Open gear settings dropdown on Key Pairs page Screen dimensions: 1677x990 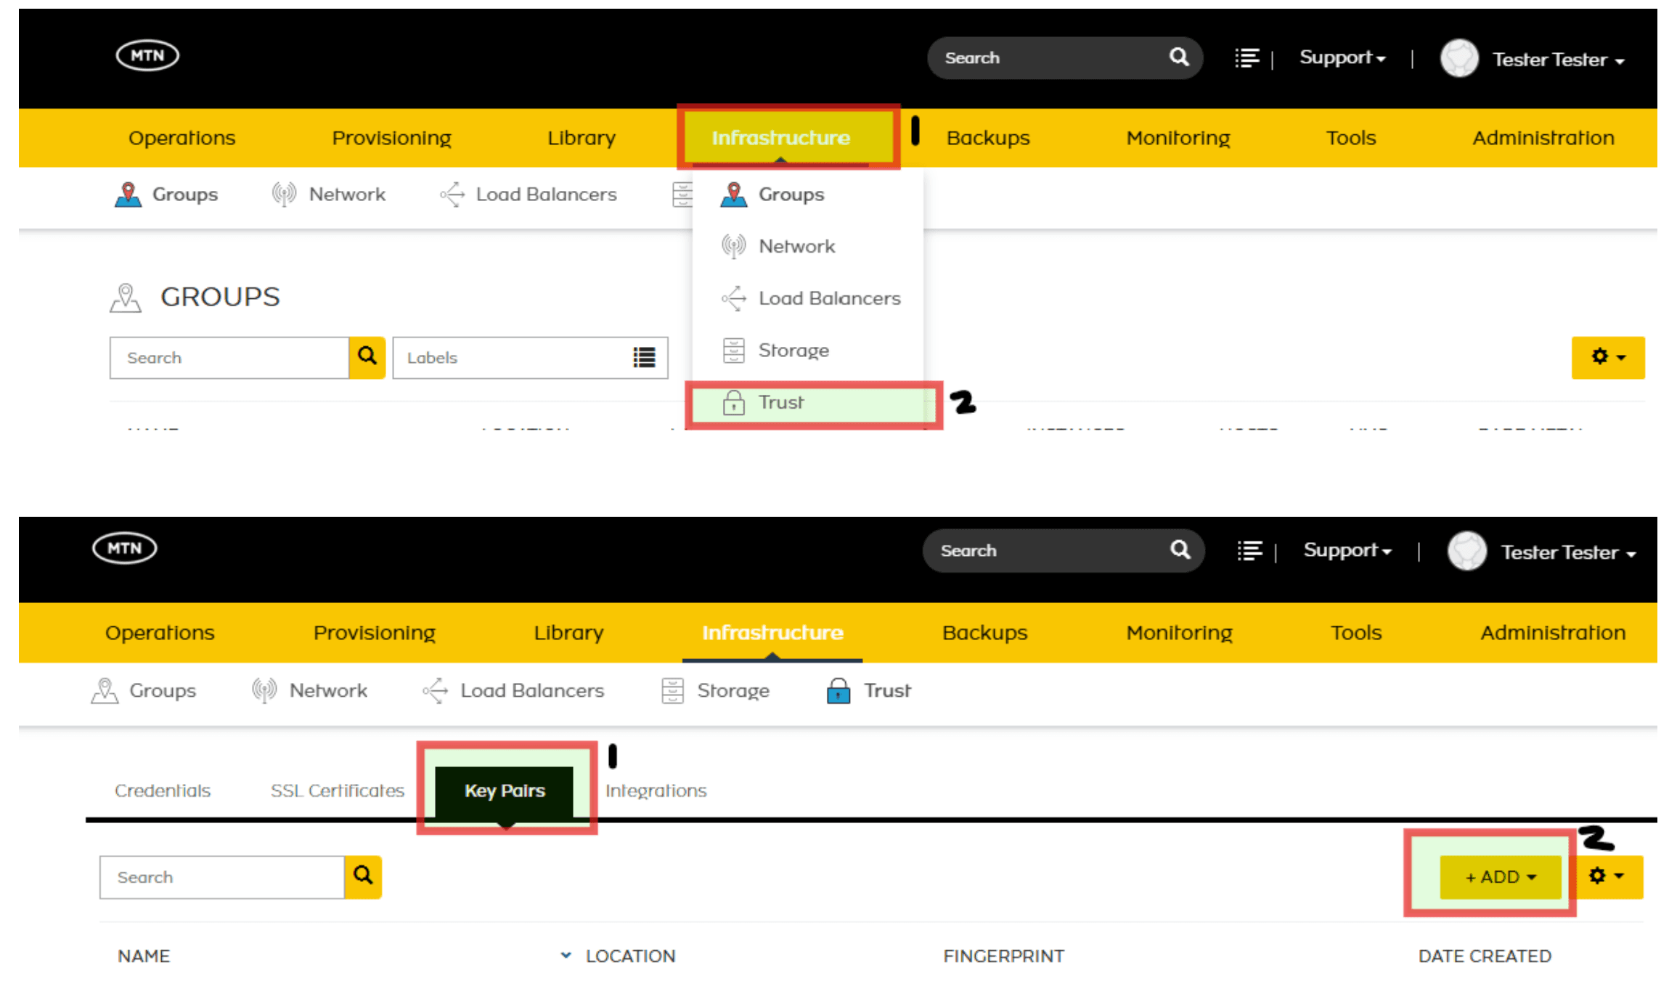point(1607,877)
